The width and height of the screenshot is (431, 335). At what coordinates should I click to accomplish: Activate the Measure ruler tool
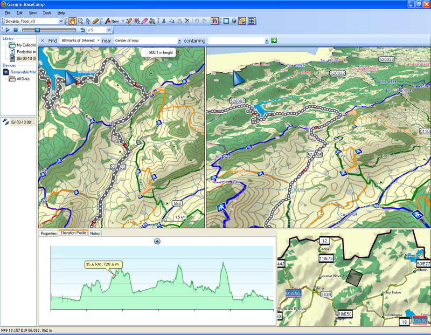coord(95,21)
